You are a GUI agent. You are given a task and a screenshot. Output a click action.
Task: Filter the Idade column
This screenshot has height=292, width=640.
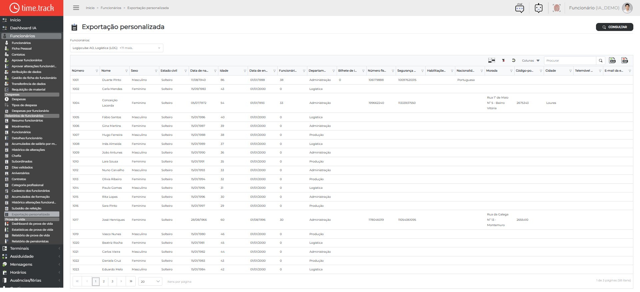point(245,71)
